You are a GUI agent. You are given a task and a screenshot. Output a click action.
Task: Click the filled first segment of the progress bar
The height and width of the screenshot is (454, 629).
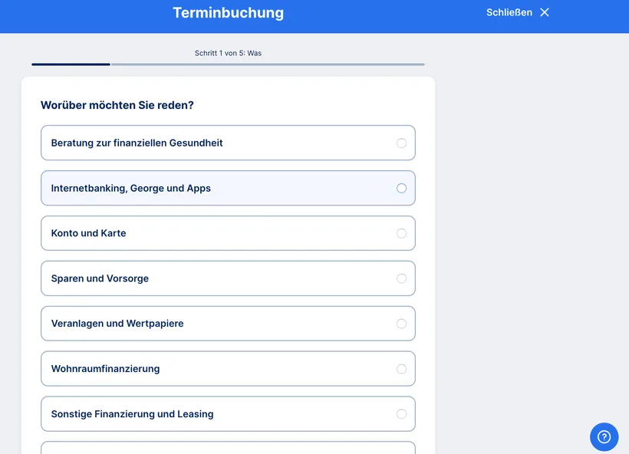(x=70, y=64)
